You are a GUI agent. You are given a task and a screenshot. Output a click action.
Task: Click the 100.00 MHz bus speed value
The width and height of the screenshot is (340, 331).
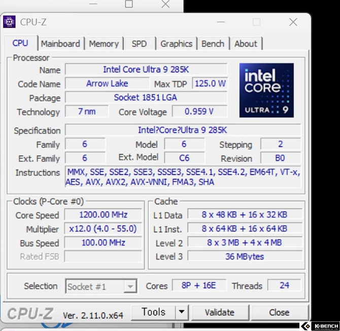(103, 243)
